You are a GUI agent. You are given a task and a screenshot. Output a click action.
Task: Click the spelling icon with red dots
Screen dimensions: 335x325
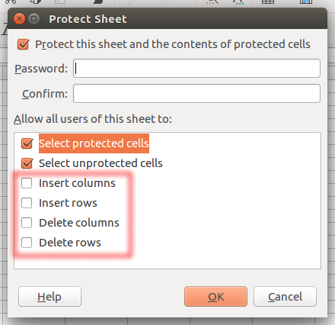[212, 2]
